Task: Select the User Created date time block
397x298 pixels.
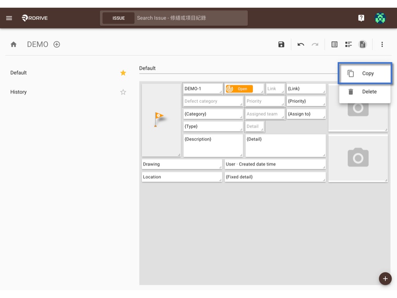Action: click(x=275, y=164)
